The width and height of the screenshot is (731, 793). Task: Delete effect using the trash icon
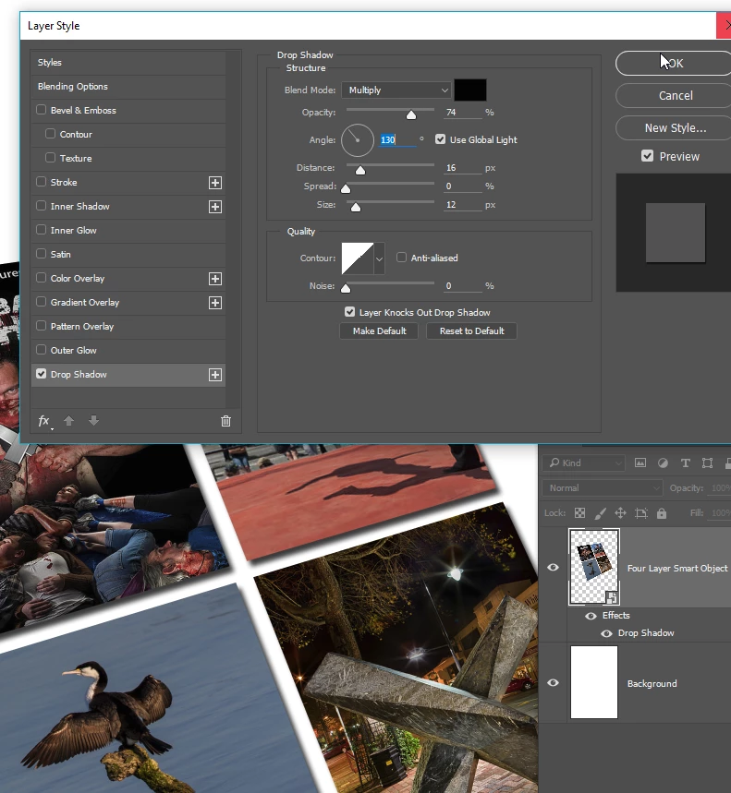pyautogui.click(x=225, y=421)
